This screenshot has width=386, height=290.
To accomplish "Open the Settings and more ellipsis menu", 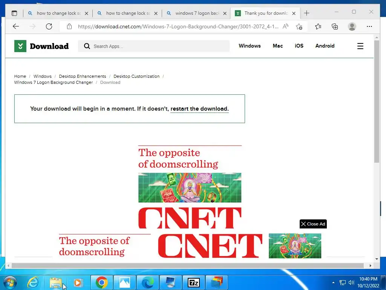I will [x=369, y=26].
